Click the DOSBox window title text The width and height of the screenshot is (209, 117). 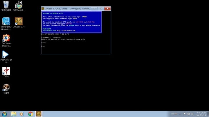[67, 9]
